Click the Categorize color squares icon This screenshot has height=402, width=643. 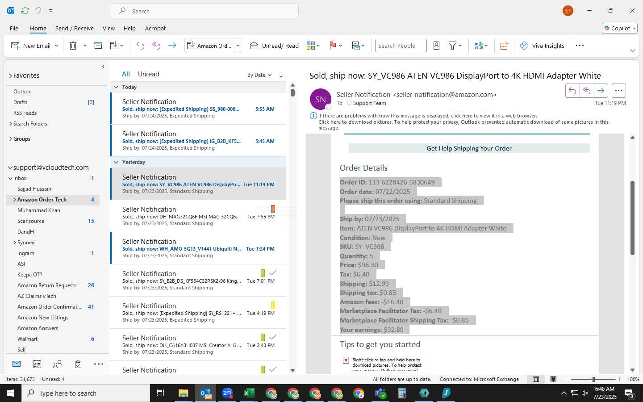(x=311, y=46)
